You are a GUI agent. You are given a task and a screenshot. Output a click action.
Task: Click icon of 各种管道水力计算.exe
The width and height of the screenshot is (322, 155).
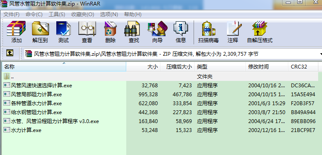click(x=7, y=103)
